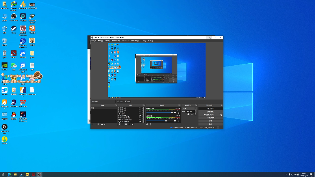Image resolution: width=315 pixels, height=177 pixels.
Task: Pop out the Scenes dock header icon
Action: 116,105
